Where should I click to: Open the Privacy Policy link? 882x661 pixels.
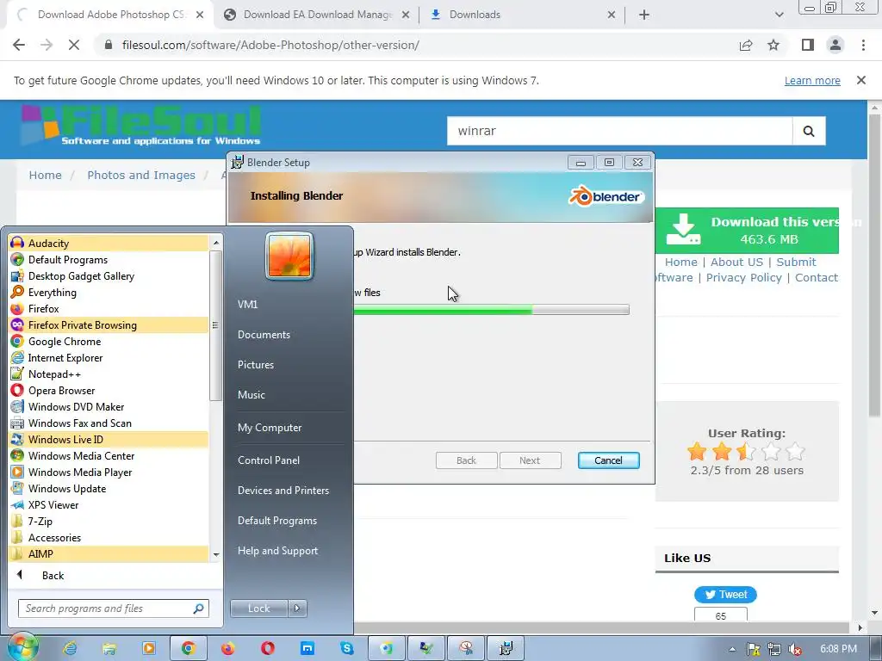pyautogui.click(x=743, y=278)
